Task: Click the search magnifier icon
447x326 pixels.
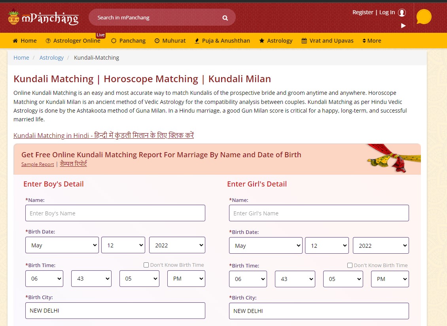Action: coord(225,18)
